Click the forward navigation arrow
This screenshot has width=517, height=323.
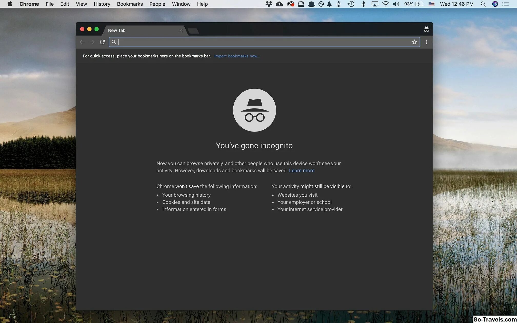click(x=92, y=42)
